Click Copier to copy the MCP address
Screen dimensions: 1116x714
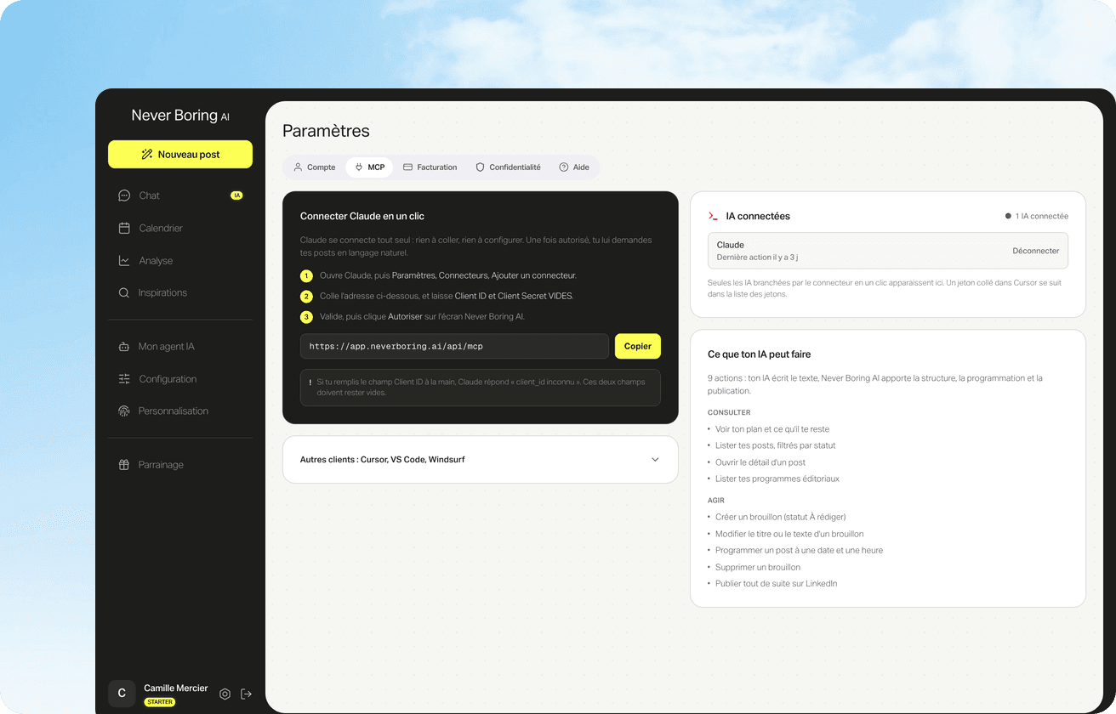coord(638,346)
